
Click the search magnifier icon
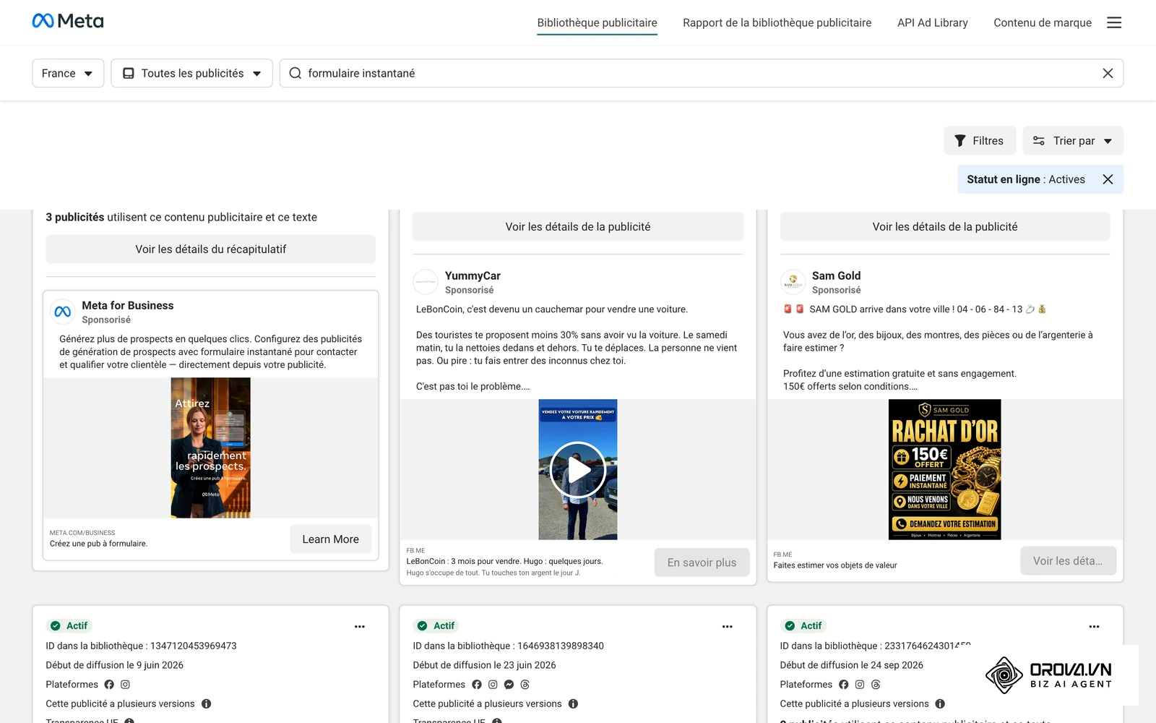click(x=295, y=73)
